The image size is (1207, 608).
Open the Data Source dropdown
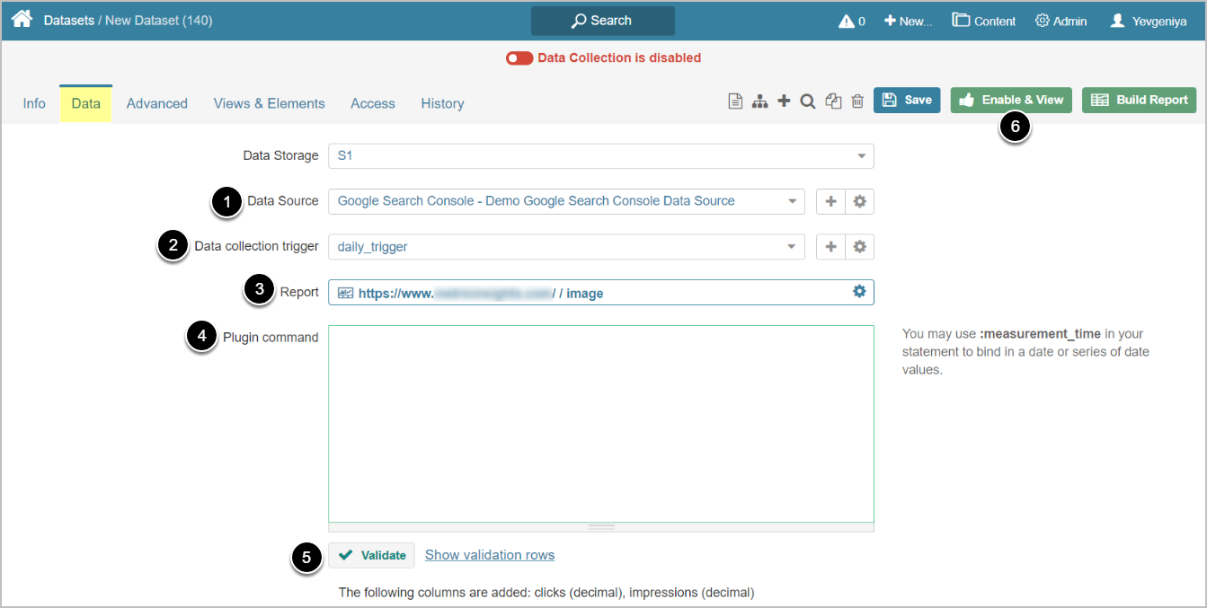point(566,201)
